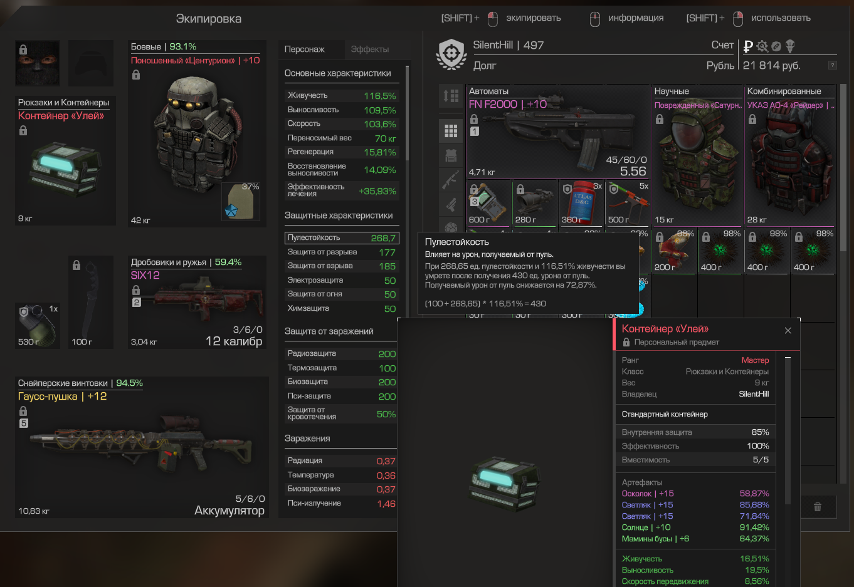Close the Контейнер «Улей» info popup
This screenshot has width=854, height=587.
coord(788,331)
